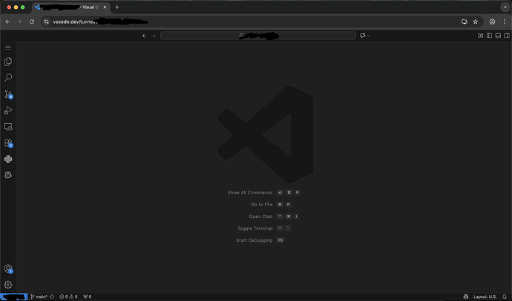Open the Source Control view
This screenshot has width=512, height=301.
(x=8, y=94)
